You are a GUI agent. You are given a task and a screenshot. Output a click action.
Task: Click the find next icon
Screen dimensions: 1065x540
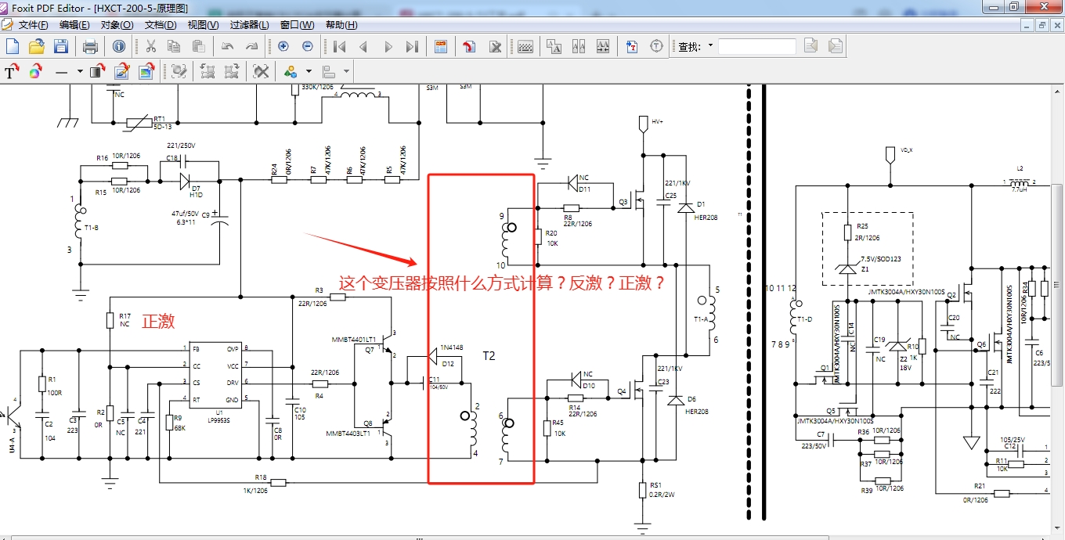[x=836, y=46]
